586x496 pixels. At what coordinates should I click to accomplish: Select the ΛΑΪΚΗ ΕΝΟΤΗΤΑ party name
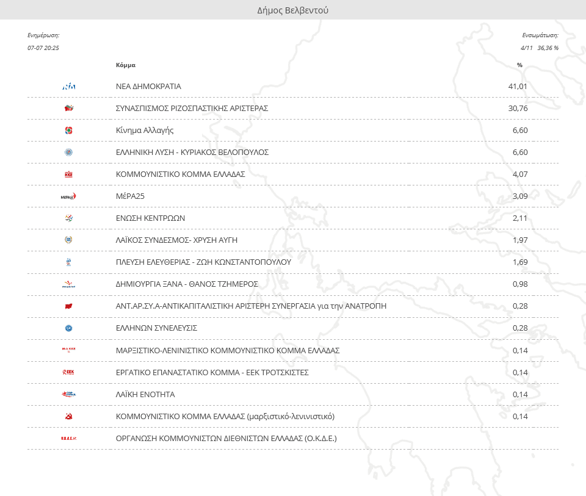145,394
